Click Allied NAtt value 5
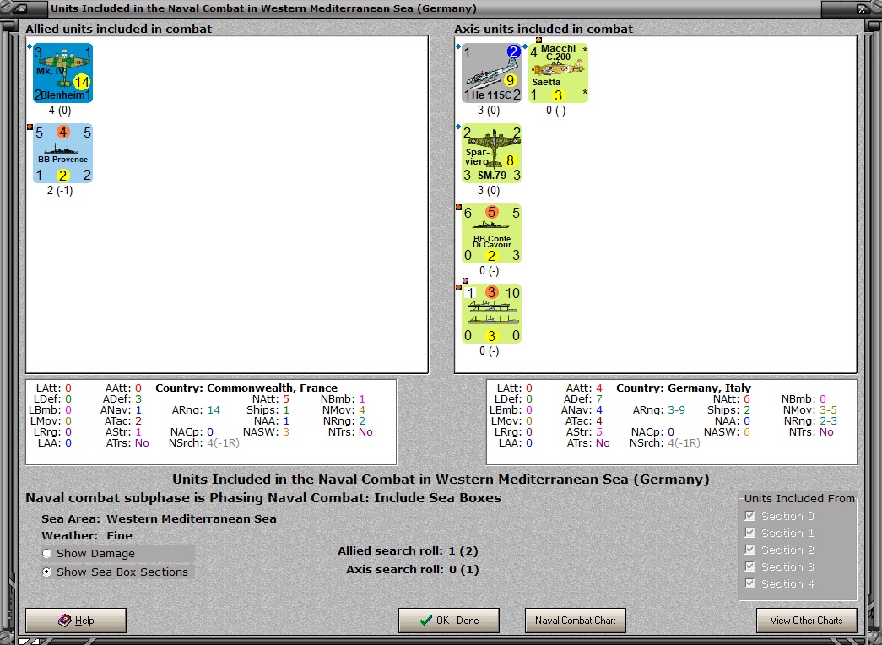Viewport: 882px width, 645px height. pos(286,399)
